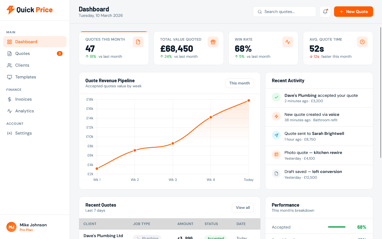Screen dimensions: 382x239
Task: Open Settings from the sidebar
Action: point(23,133)
